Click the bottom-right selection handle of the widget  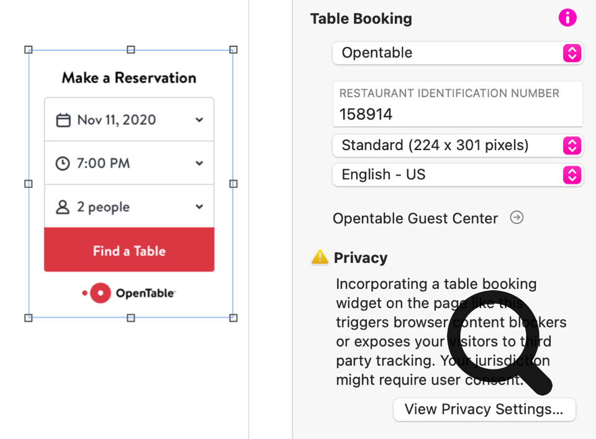[x=233, y=317]
